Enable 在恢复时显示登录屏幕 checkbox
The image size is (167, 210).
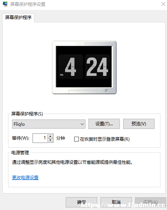coord(76,139)
